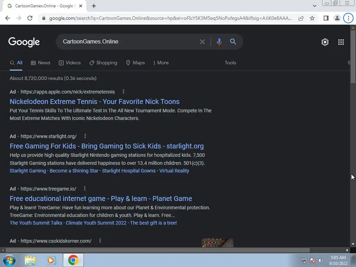
Task: Open Google quick settings gear
Action: [325, 42]
